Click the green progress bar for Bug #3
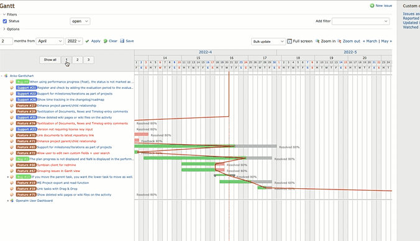The height and width of the screenshot is (241, 420). (194, 158)
